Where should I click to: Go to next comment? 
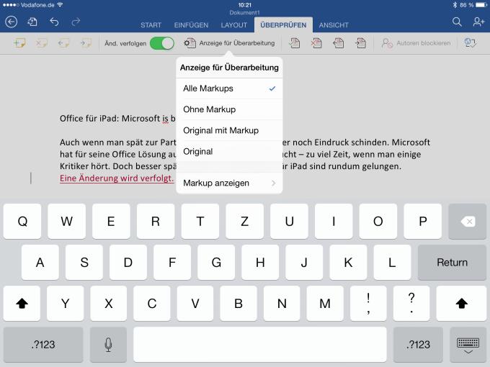tap(86, 43)
